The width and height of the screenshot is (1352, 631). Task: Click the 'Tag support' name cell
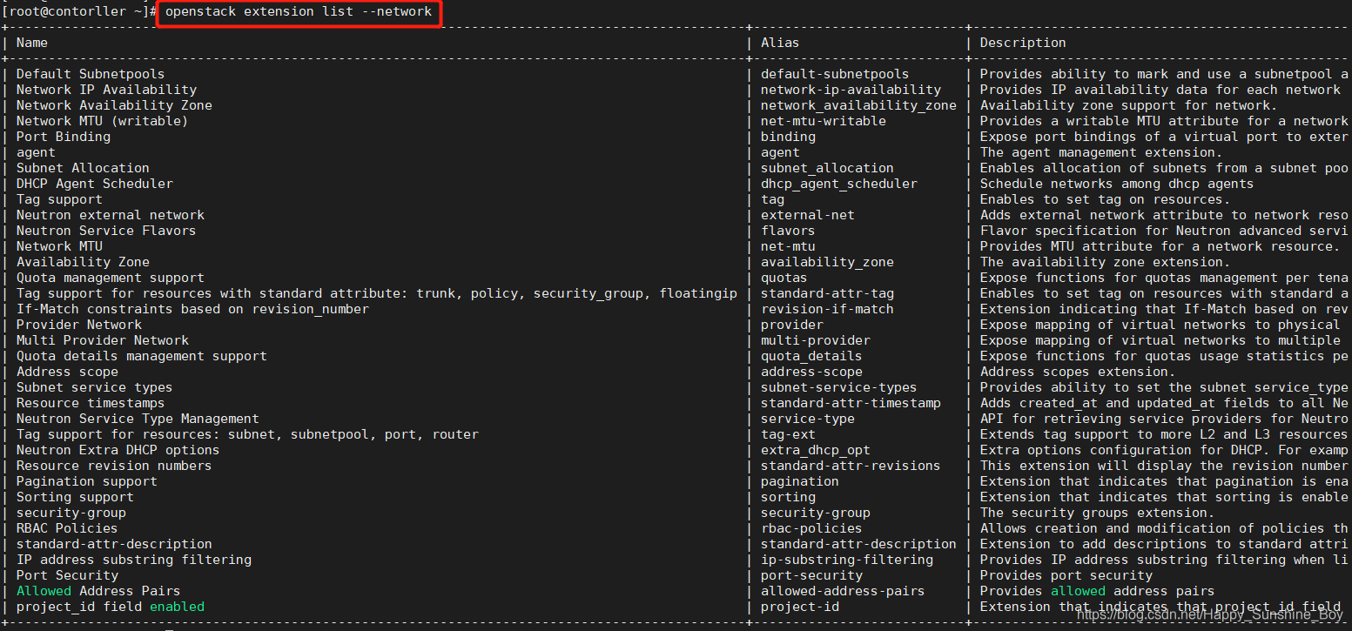[x=59, y=199]
